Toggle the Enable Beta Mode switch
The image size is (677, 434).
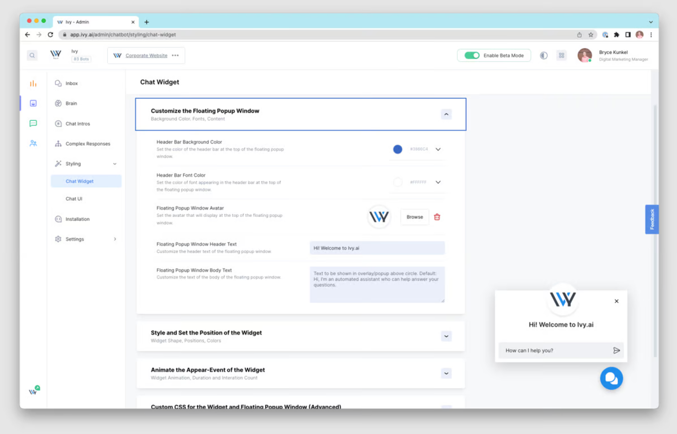pyautogui.click(x=472, y=55)
